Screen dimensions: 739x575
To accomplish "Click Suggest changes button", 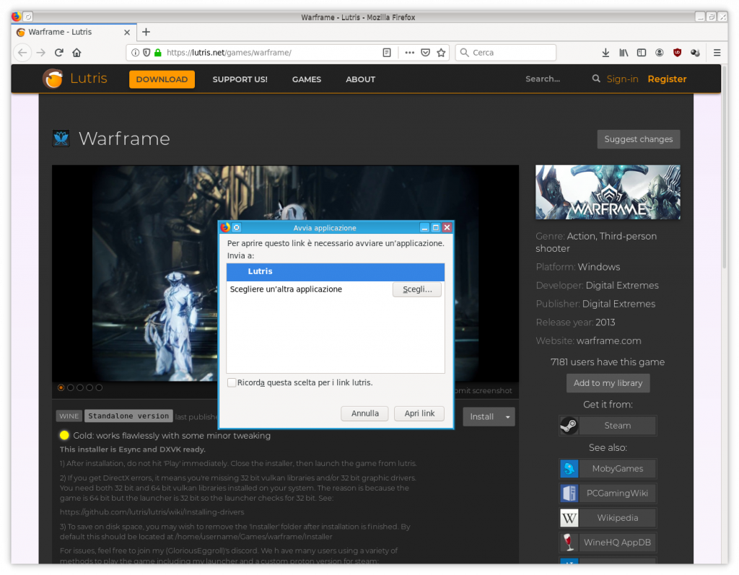I will 639,139.
